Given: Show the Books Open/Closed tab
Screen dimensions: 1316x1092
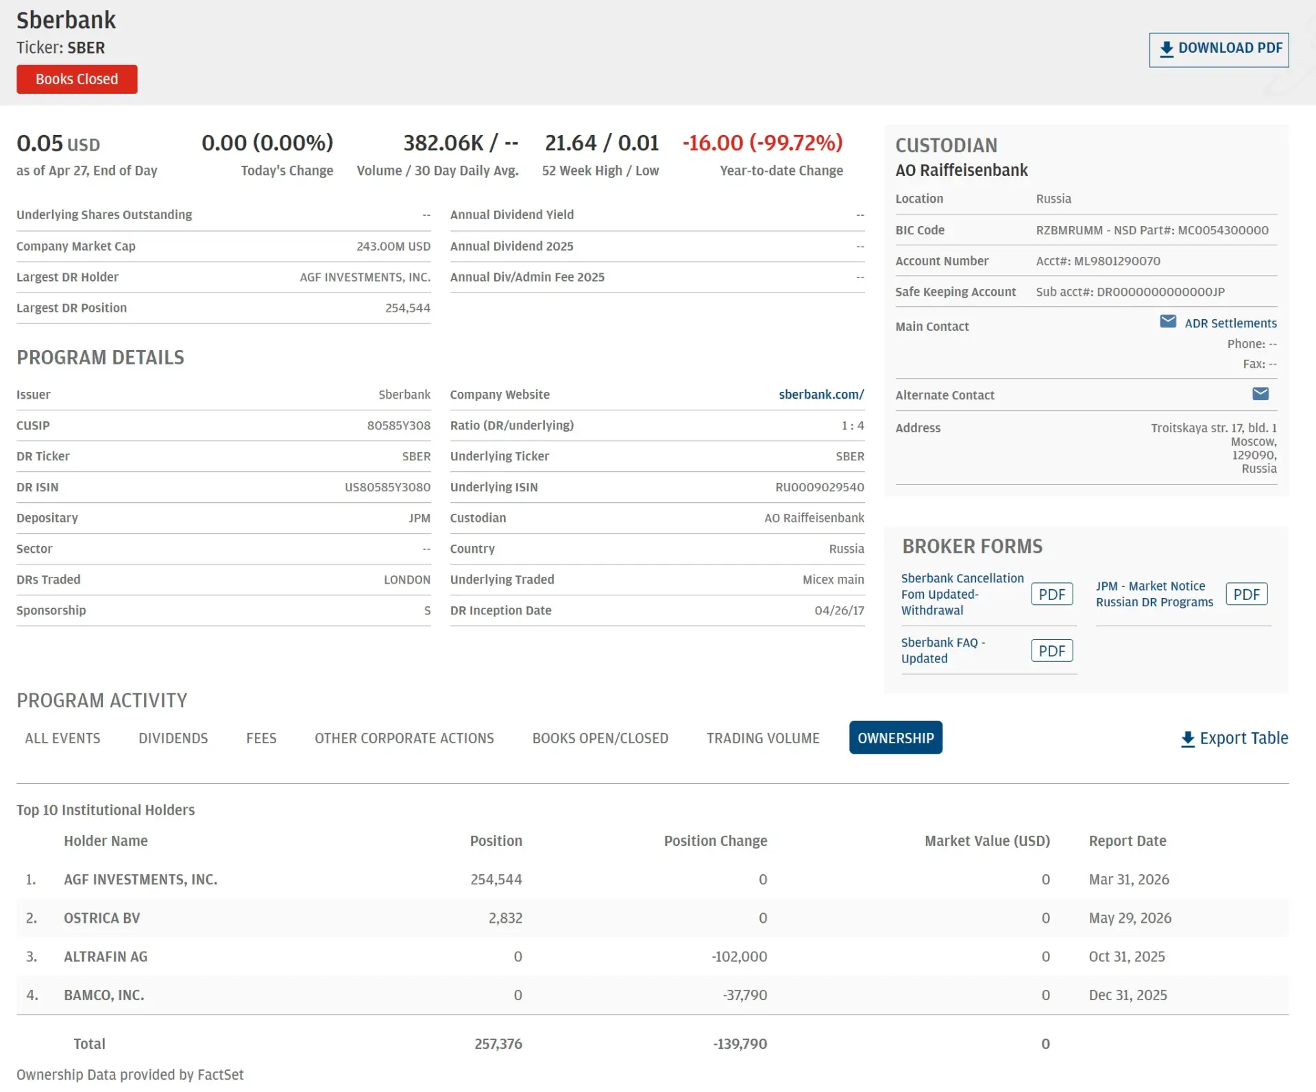Looking at the screenshot, I should [x=600, y=739].
